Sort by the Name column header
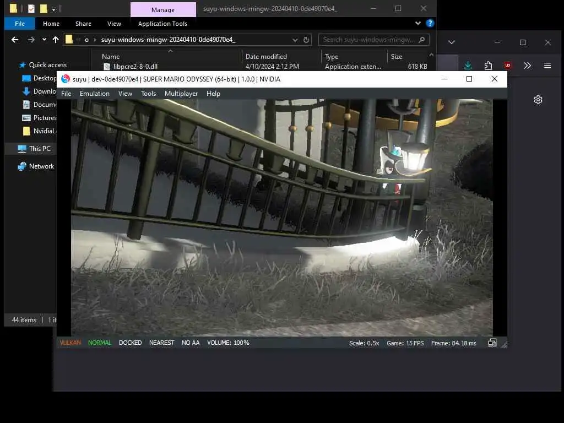This screenshot has height=423, width=564. pyautogui.click(x=111, y=57)
